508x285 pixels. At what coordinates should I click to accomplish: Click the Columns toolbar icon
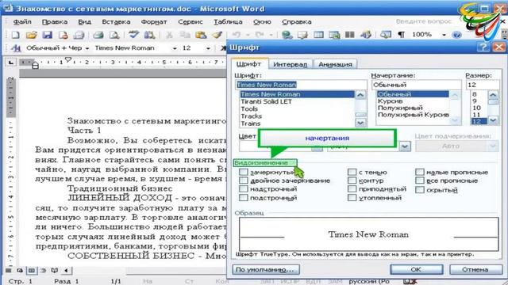point(350,35)
